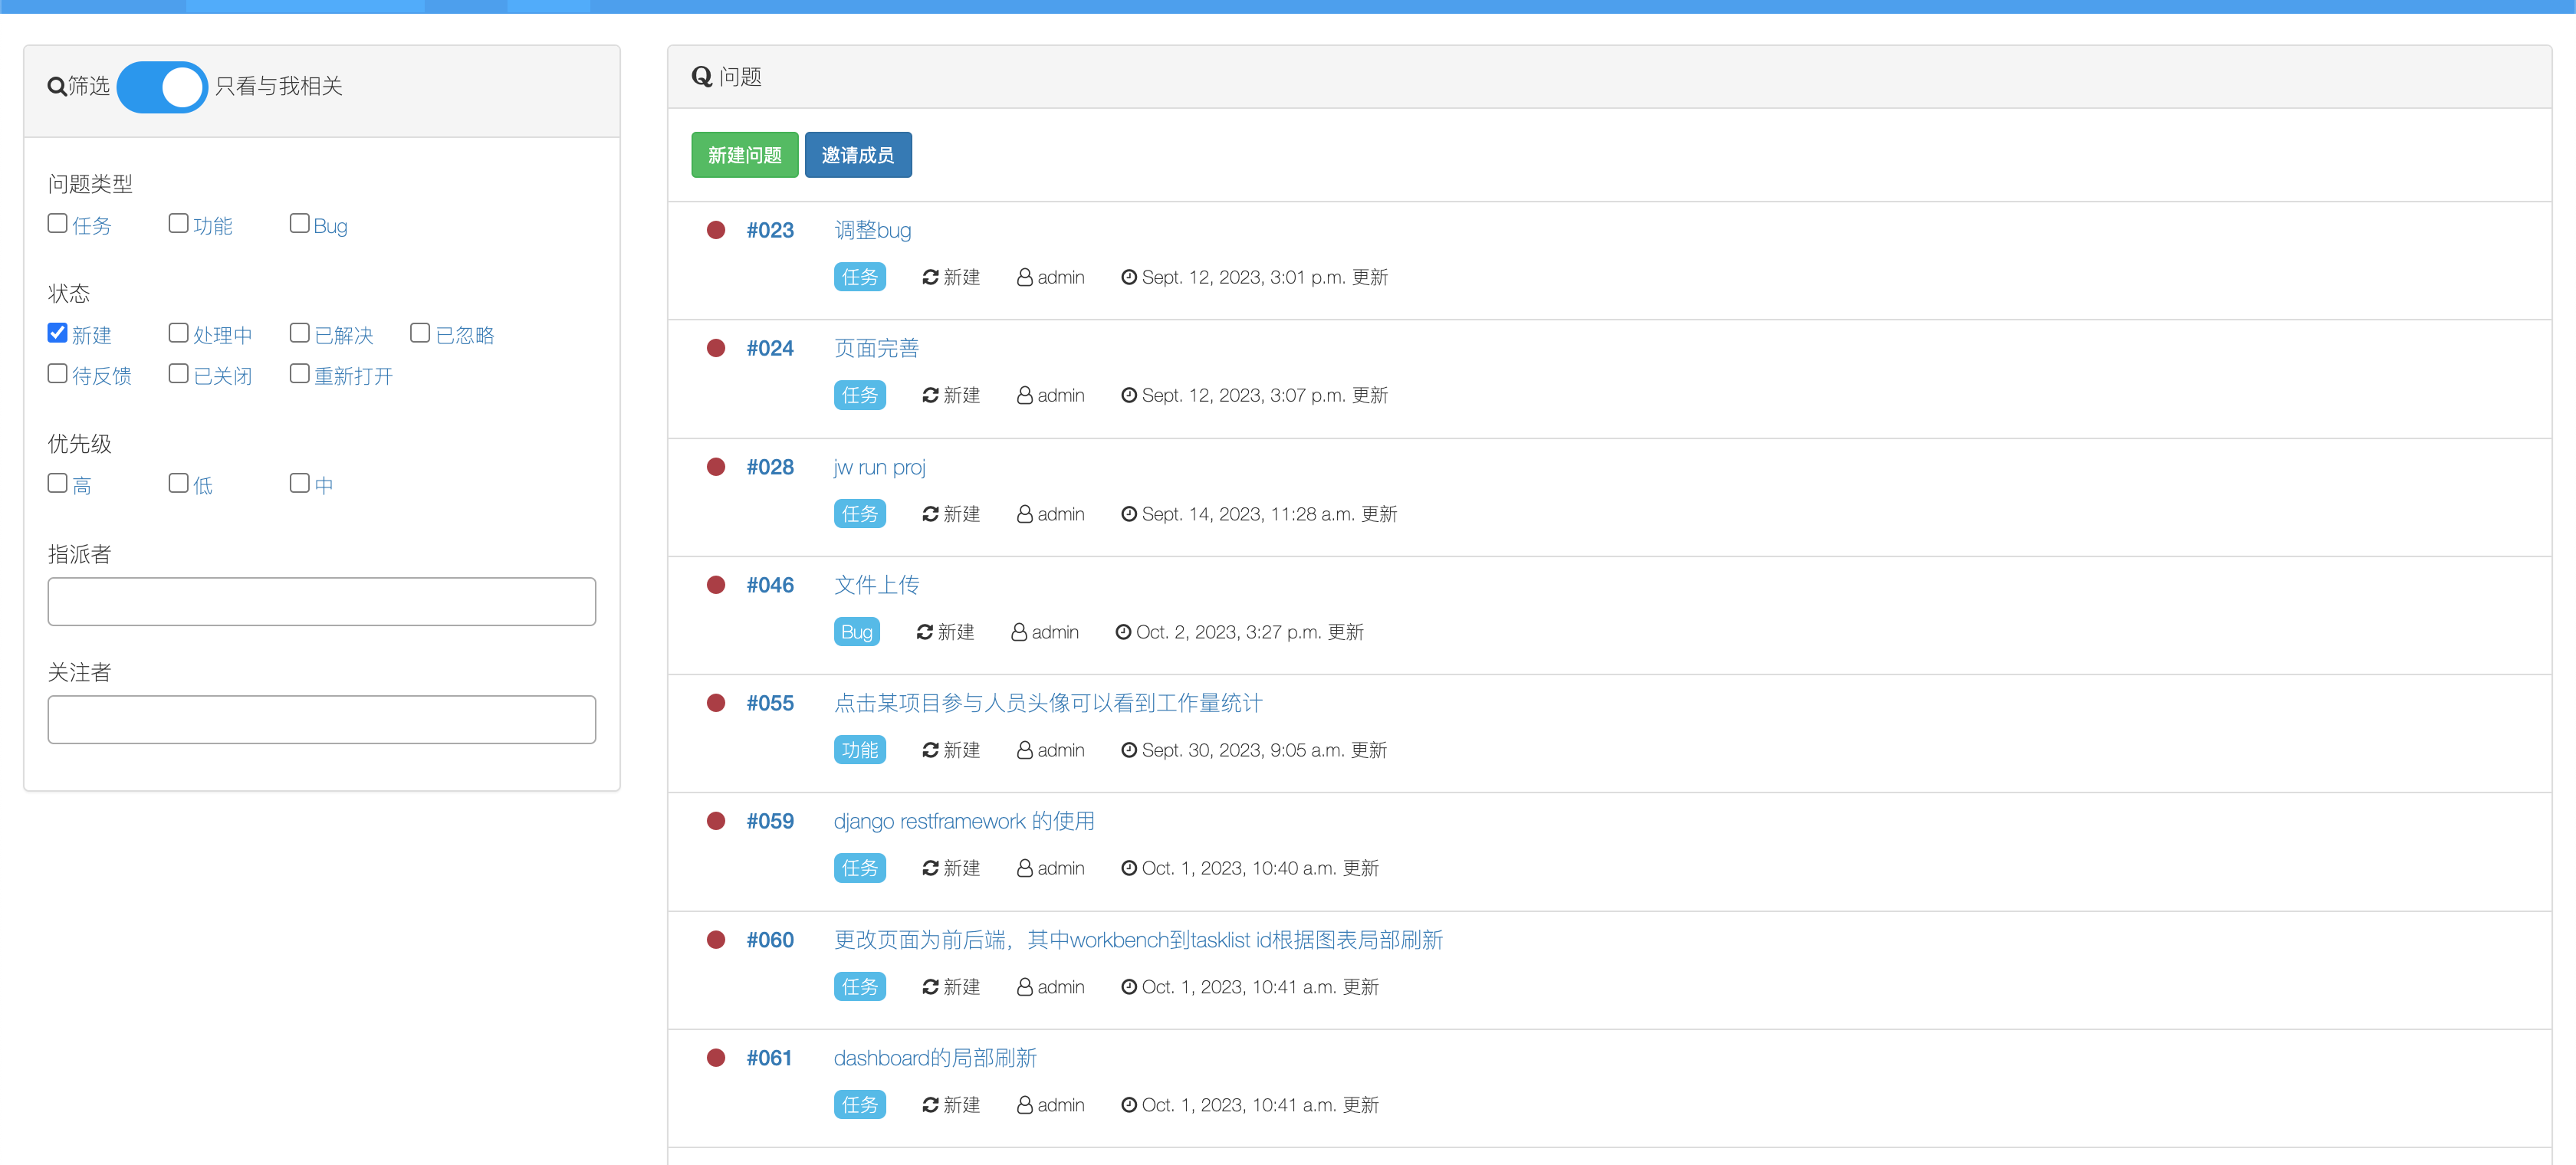Open issue number #055 link
Viewport: 2576px width, 1165px height.
769,703
